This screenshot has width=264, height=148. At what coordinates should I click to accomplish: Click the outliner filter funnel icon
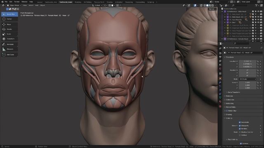point(256,5)
